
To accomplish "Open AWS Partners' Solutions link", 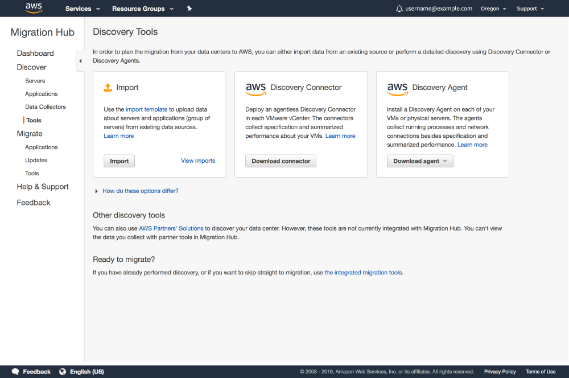I will click(x=171, y=228).
